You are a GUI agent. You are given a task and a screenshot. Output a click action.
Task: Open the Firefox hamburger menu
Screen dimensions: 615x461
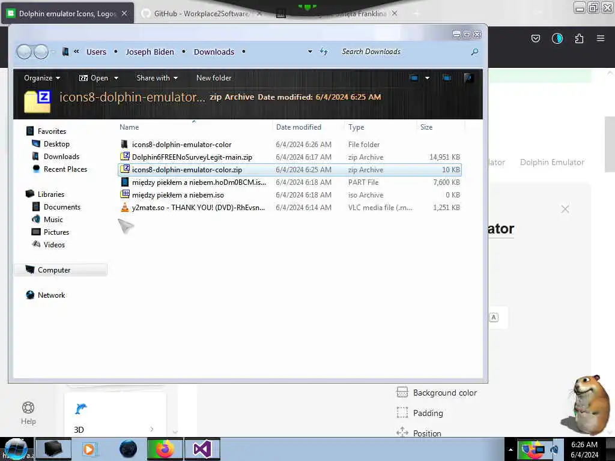600,38
